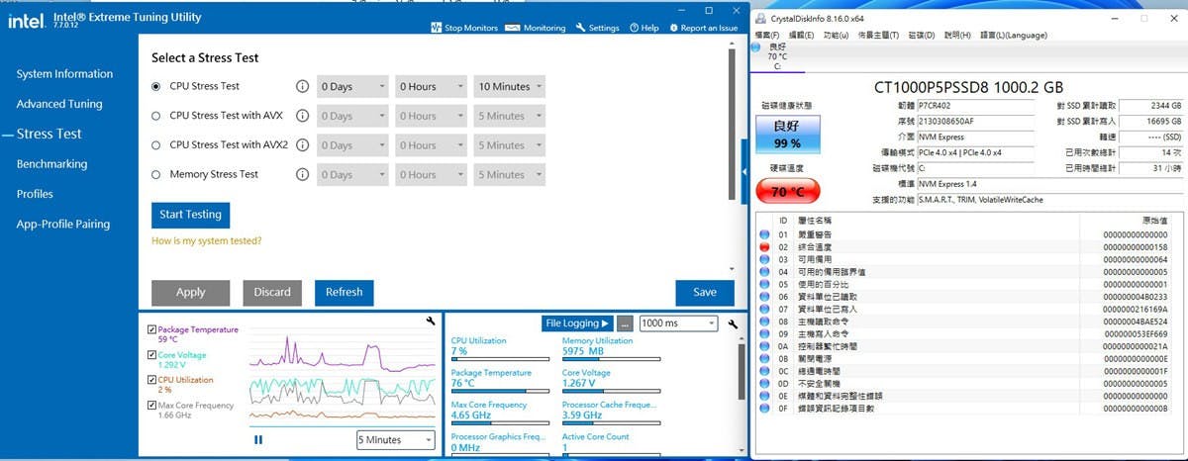Pause the monitoring graph

(x=258, y=439)
